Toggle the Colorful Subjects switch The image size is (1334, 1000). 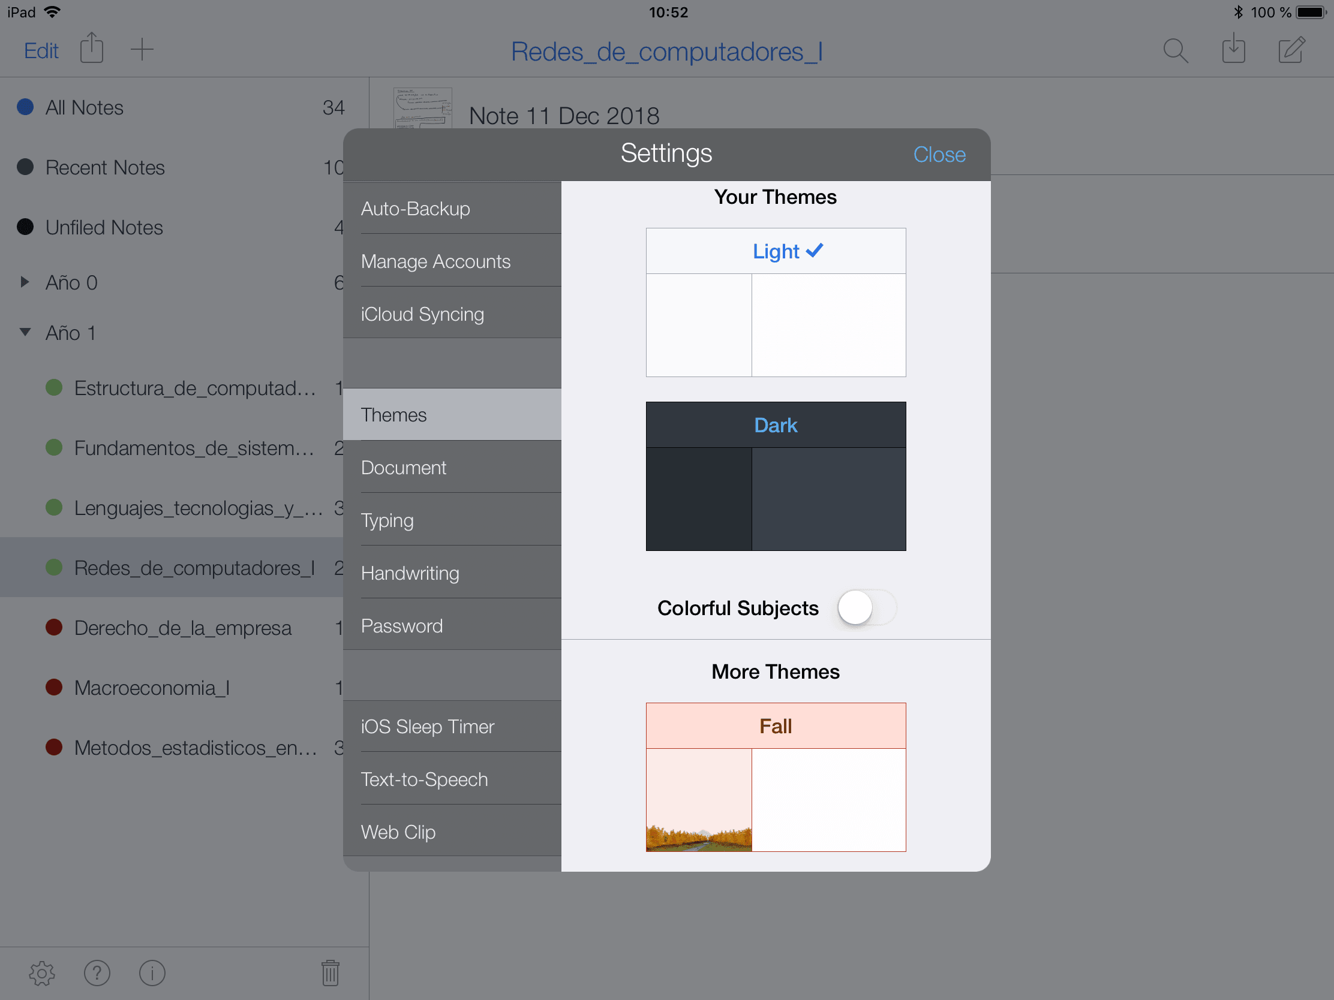pyautogui.click(x=866, y=607)
